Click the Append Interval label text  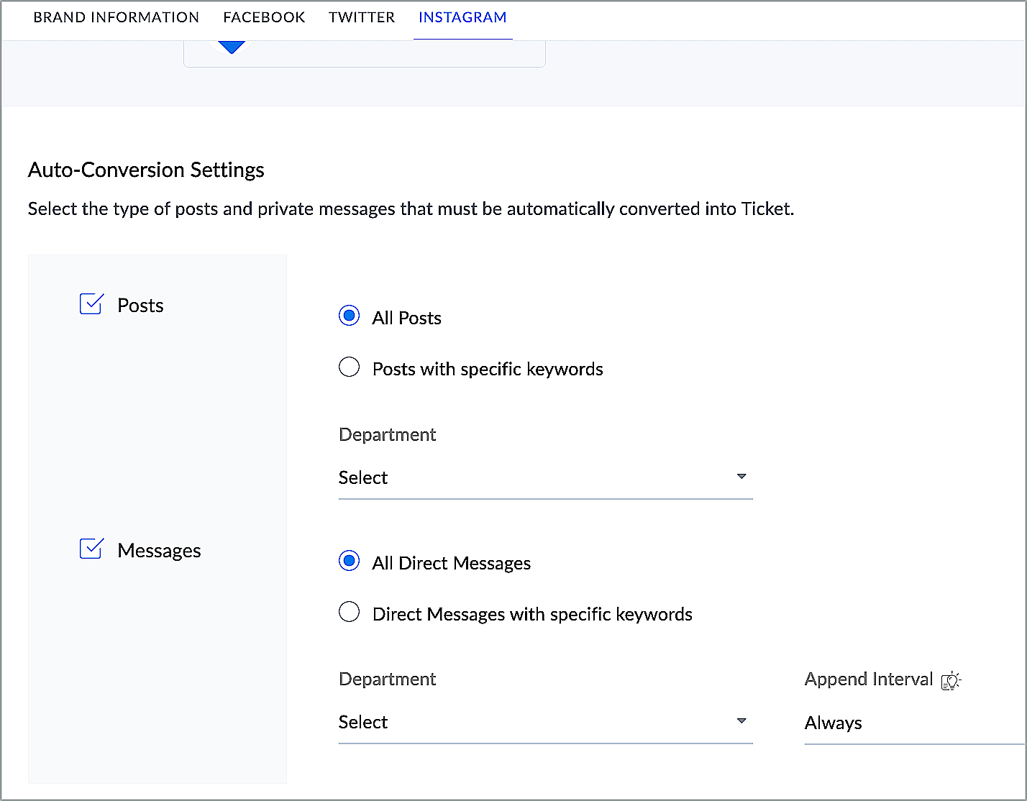868,679
